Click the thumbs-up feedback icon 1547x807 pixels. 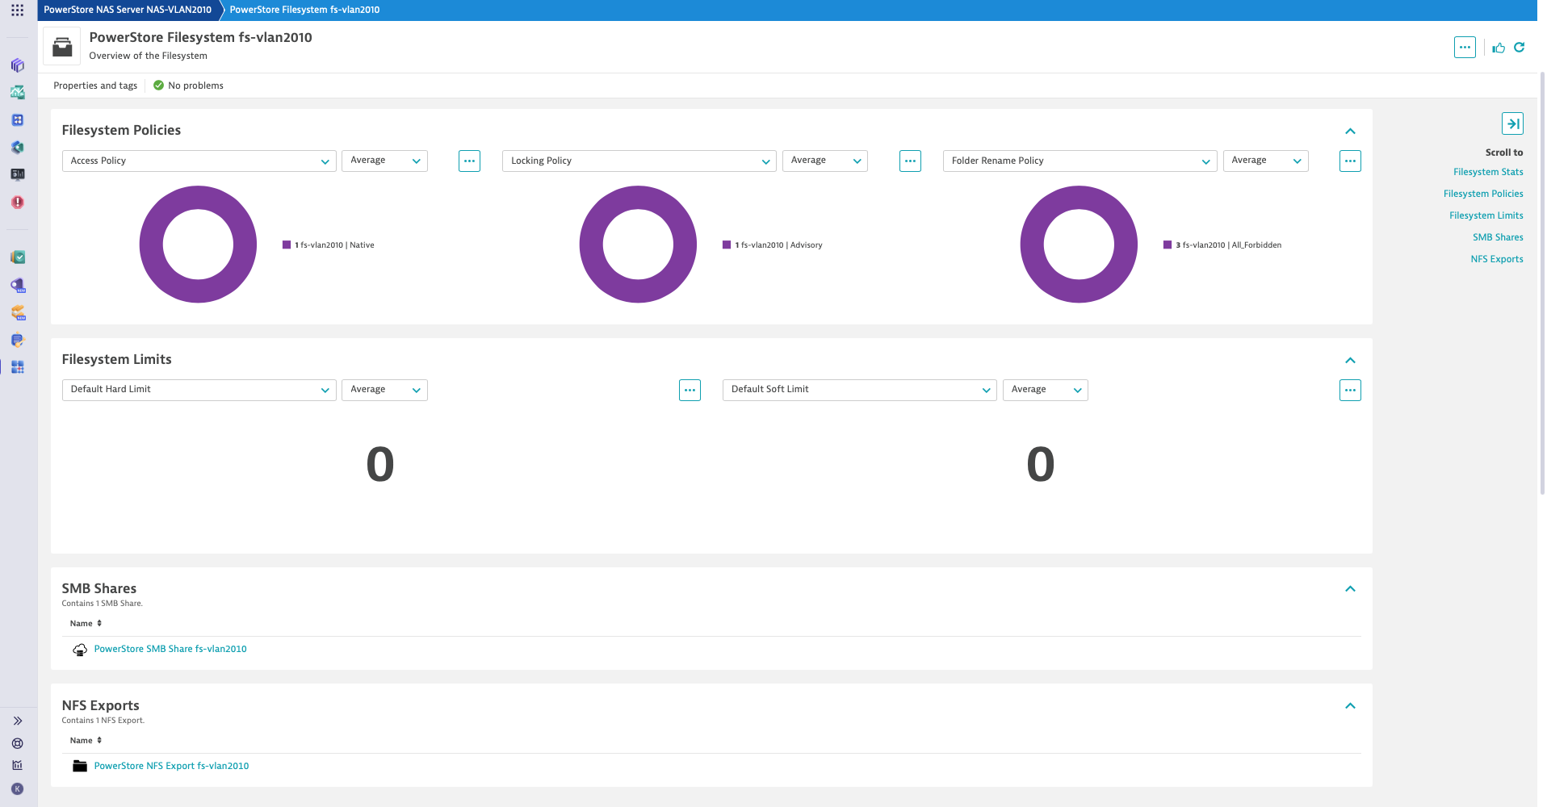pos(1499,48)
